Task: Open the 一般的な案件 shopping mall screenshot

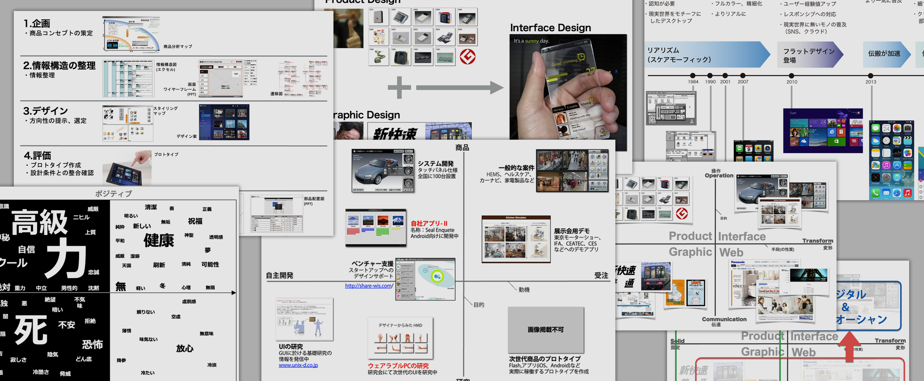Action: [x=572, y=170]
